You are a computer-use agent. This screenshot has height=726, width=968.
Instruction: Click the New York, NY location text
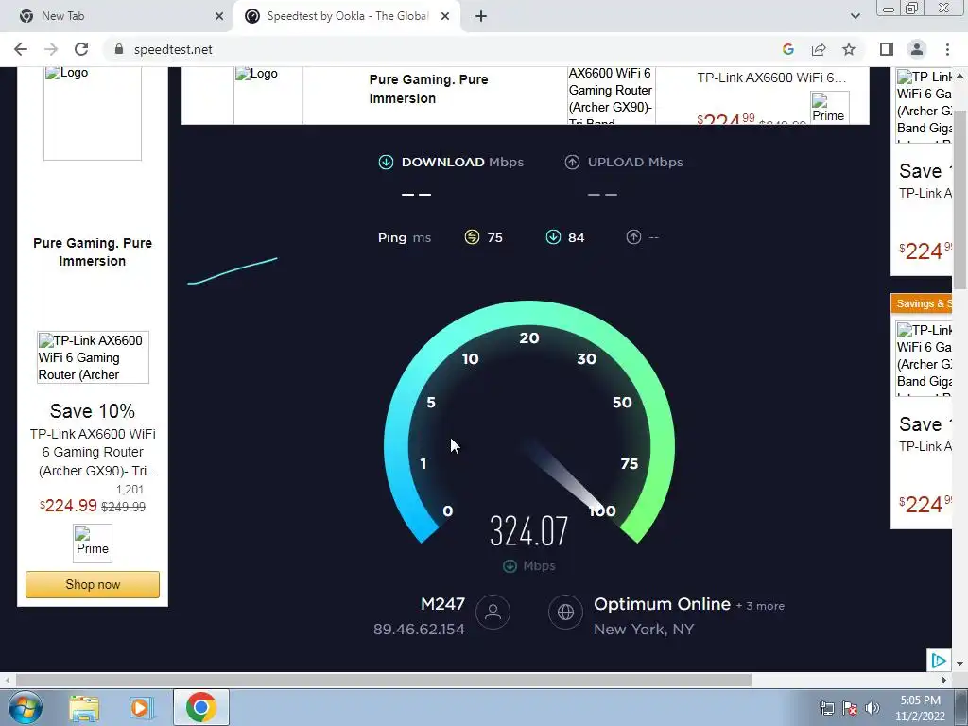644,629
